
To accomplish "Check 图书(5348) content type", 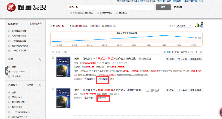I will pyautogui.click(x=9, y=97).
